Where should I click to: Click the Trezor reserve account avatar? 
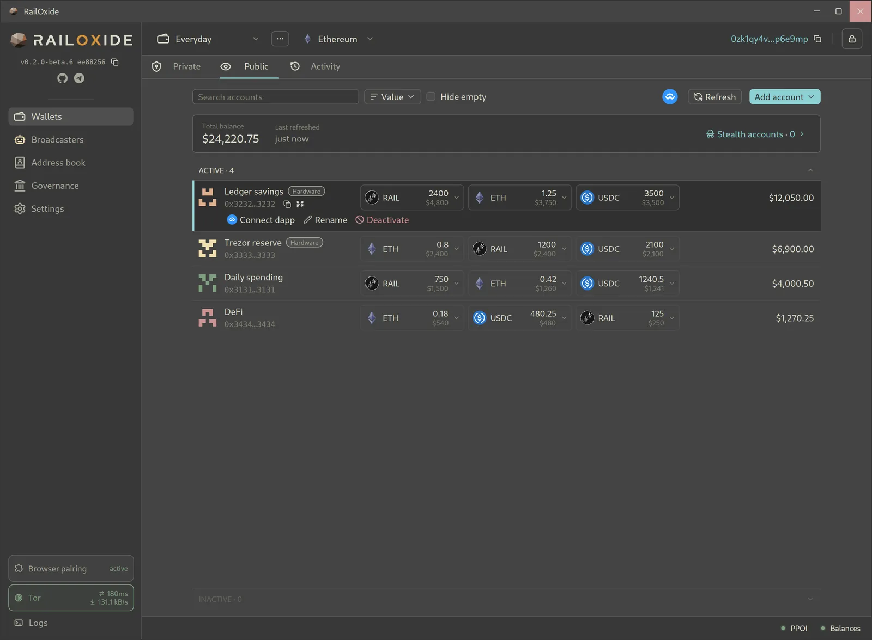pyautogui.click(x=208, y=249)
